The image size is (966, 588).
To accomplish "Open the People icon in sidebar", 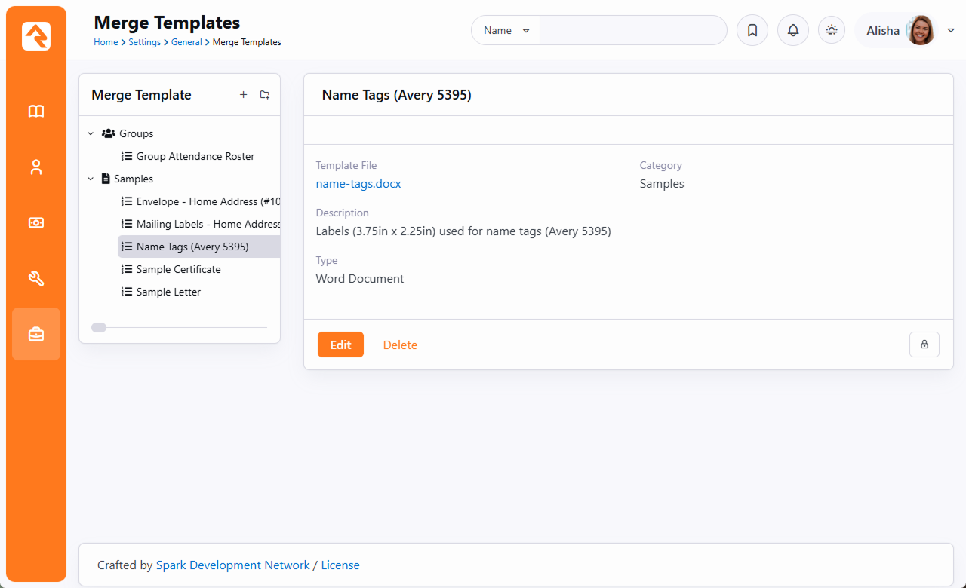I will click(x=36, y=167).
